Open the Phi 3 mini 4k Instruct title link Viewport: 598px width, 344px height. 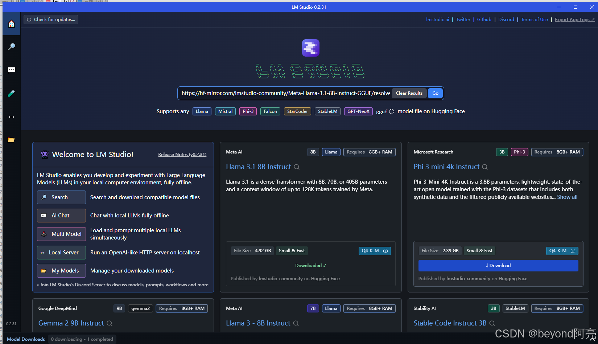(446, 167)
